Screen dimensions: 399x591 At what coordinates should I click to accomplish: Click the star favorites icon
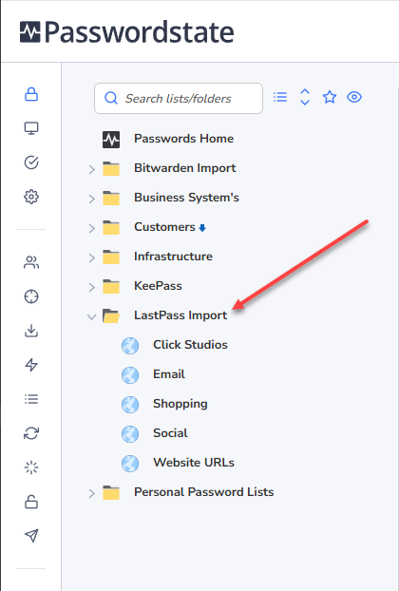(330, 97)
